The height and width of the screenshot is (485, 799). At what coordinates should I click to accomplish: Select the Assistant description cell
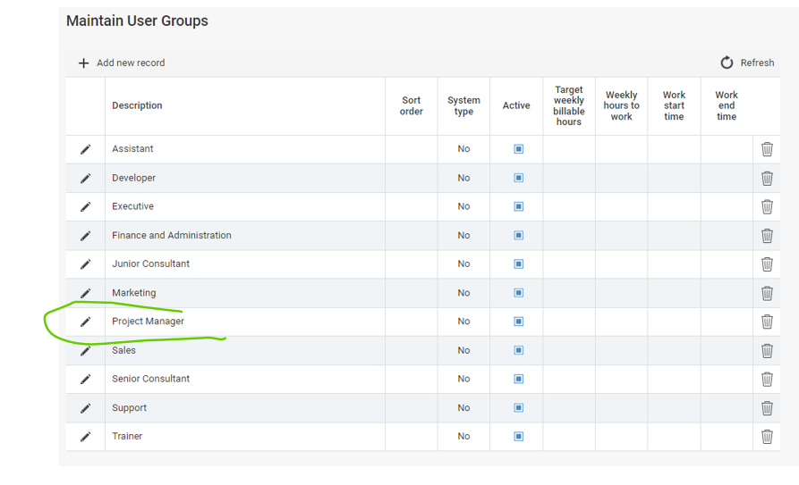[x=245, y=149]
